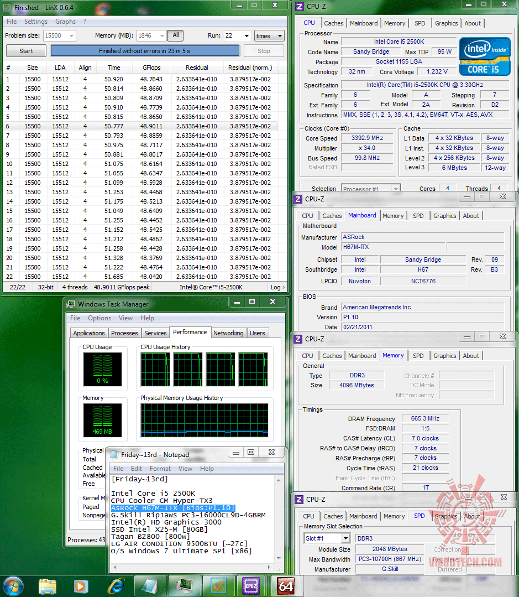Switch to Processes tab in Task Manager
The height and width of the screenshot is (597, 519).
[124, 333]
